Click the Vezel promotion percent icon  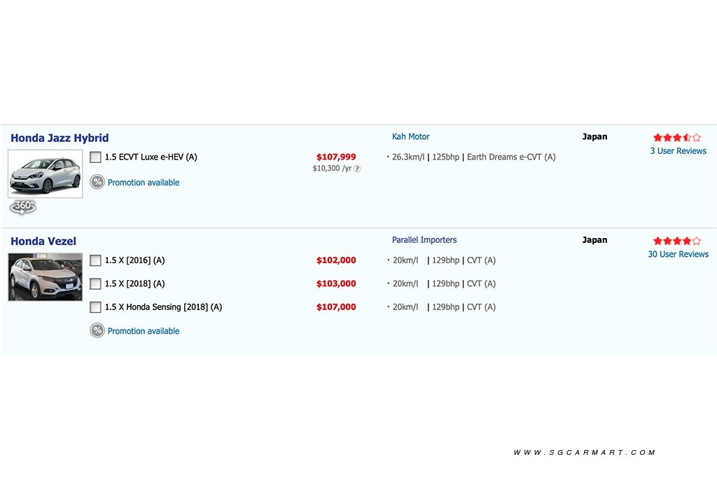[97, 330]
